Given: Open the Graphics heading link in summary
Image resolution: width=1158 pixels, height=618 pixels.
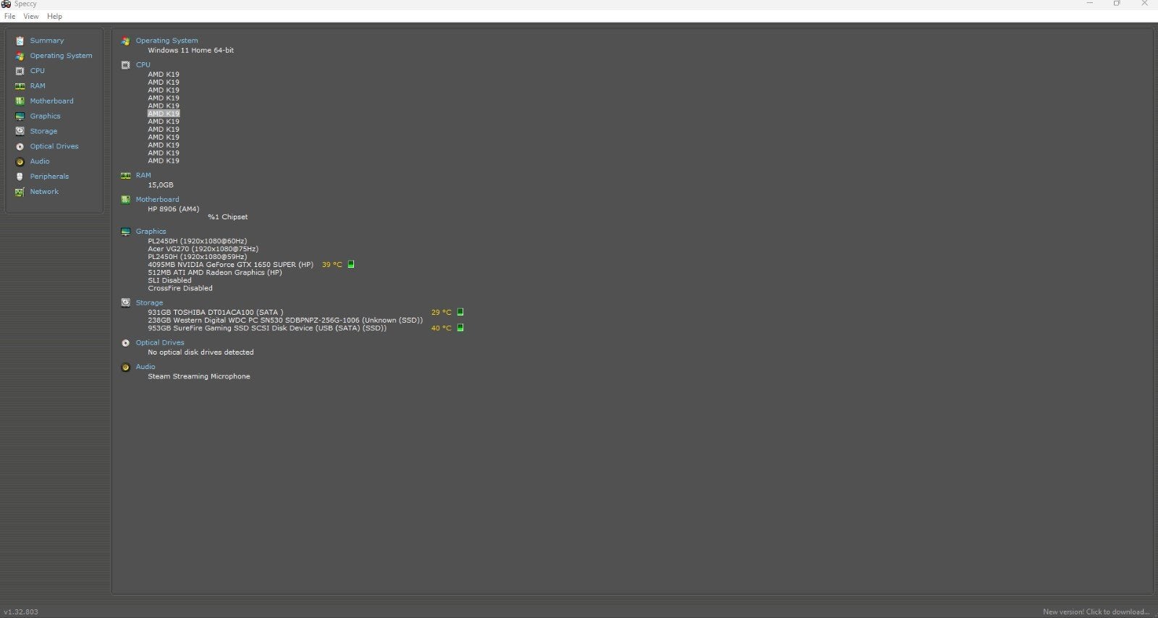Looking at the screenshot, I should pos(151,232).
